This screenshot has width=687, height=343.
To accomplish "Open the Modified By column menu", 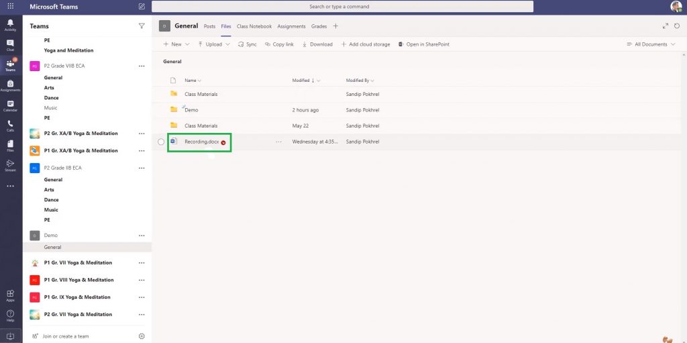I will click(x=360, y=81).
